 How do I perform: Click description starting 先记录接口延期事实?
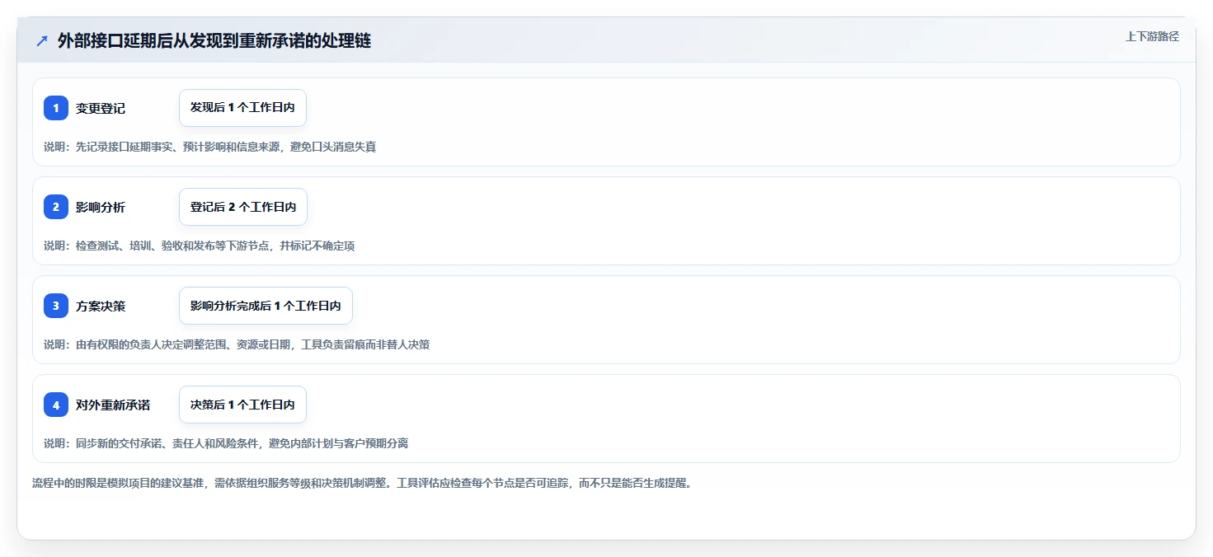[x=210, y=147]
